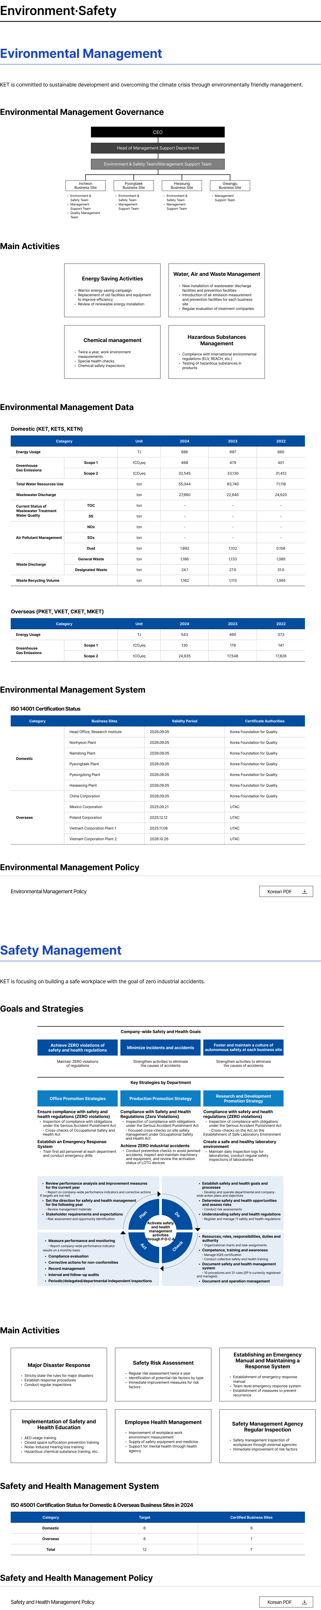Viewport: 321px width, 1610px height.
Task: Click the 'Research and Development Promotion Strategy' box
Action: 244,1098
